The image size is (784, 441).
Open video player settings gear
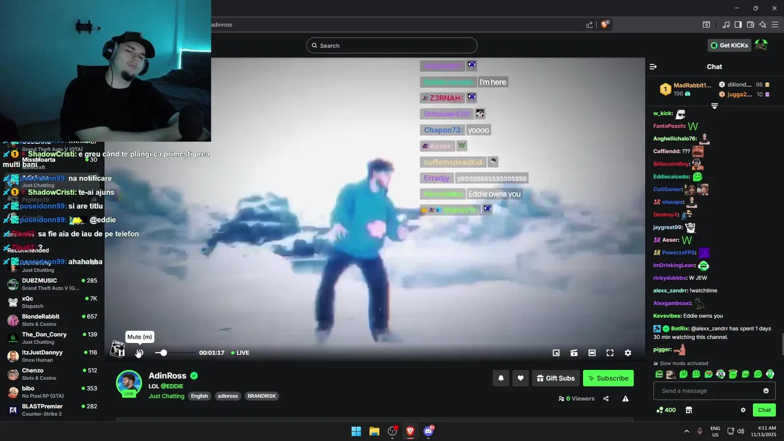point(628,353)
